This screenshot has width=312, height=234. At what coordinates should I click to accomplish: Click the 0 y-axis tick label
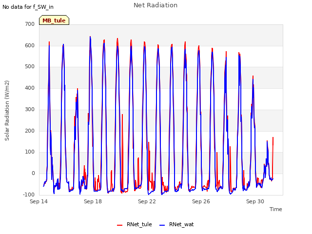pos(33,174)
